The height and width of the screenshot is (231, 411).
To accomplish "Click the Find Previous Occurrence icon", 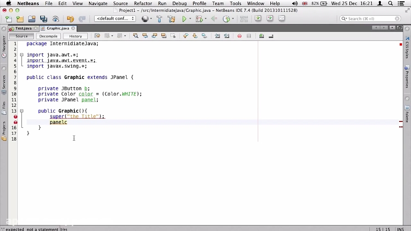I will (145, 36).
